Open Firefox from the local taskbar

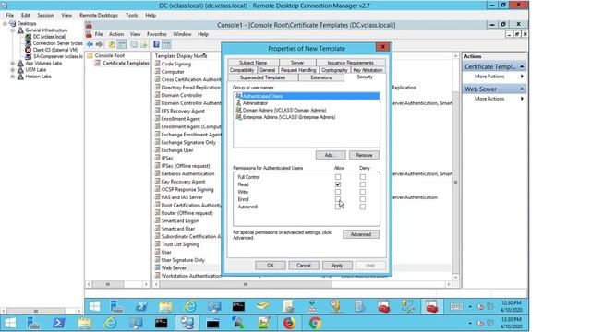click(x=289, y=323)
